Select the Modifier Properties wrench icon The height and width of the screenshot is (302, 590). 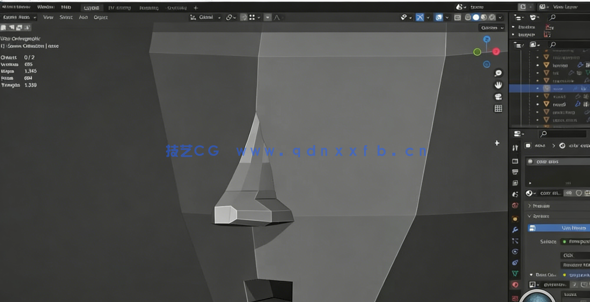click(515, 229)
